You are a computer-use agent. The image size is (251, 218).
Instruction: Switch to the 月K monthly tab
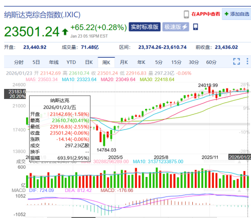(x=124, y=62)
